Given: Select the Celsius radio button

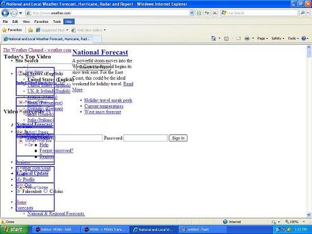Looking at the screenshot, I should (46, 191).
